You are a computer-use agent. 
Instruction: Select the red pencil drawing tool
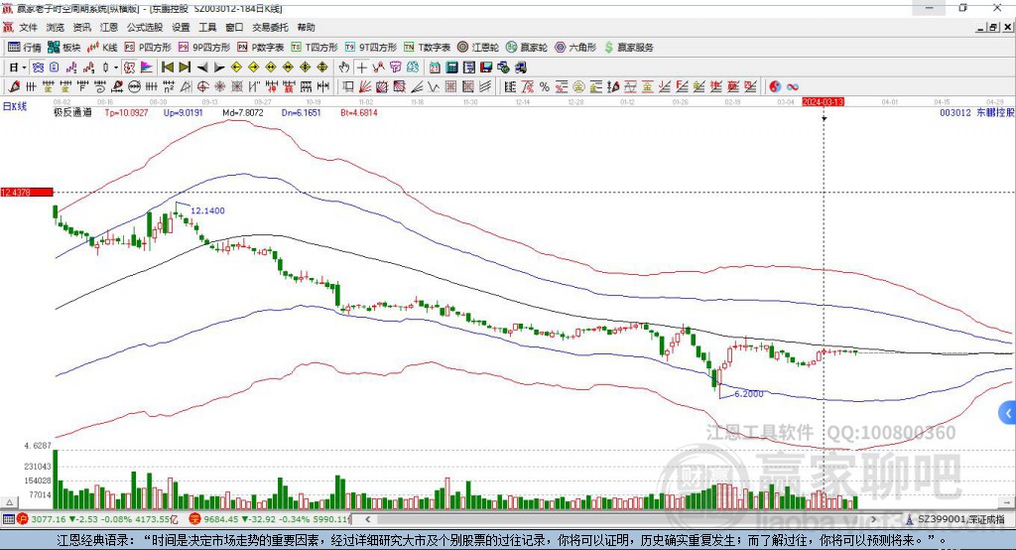pos(14,87)
